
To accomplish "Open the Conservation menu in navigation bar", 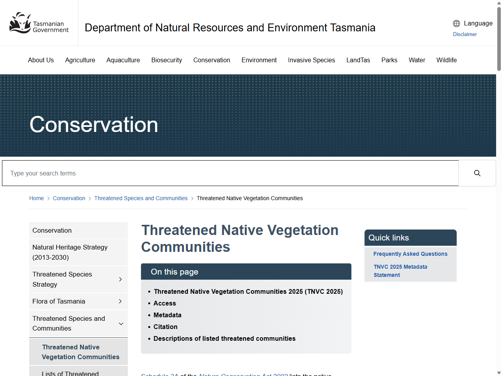I will click(212, 60).
